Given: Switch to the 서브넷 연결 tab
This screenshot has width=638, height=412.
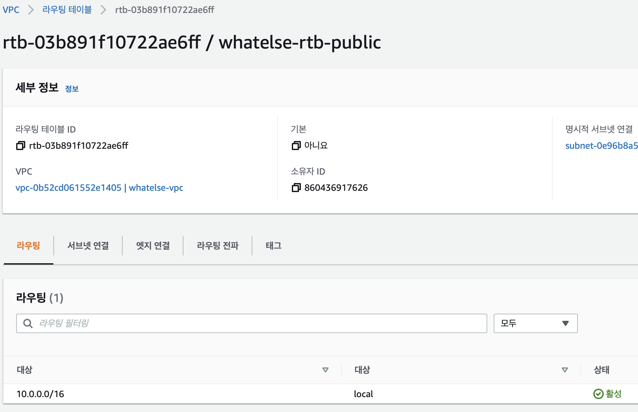Looking at the screenshot, I should pyautogui.click(x=88, y=246).
